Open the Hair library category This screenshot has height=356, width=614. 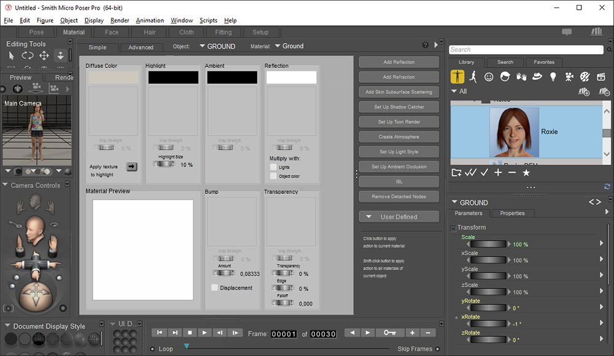point(505,77)
